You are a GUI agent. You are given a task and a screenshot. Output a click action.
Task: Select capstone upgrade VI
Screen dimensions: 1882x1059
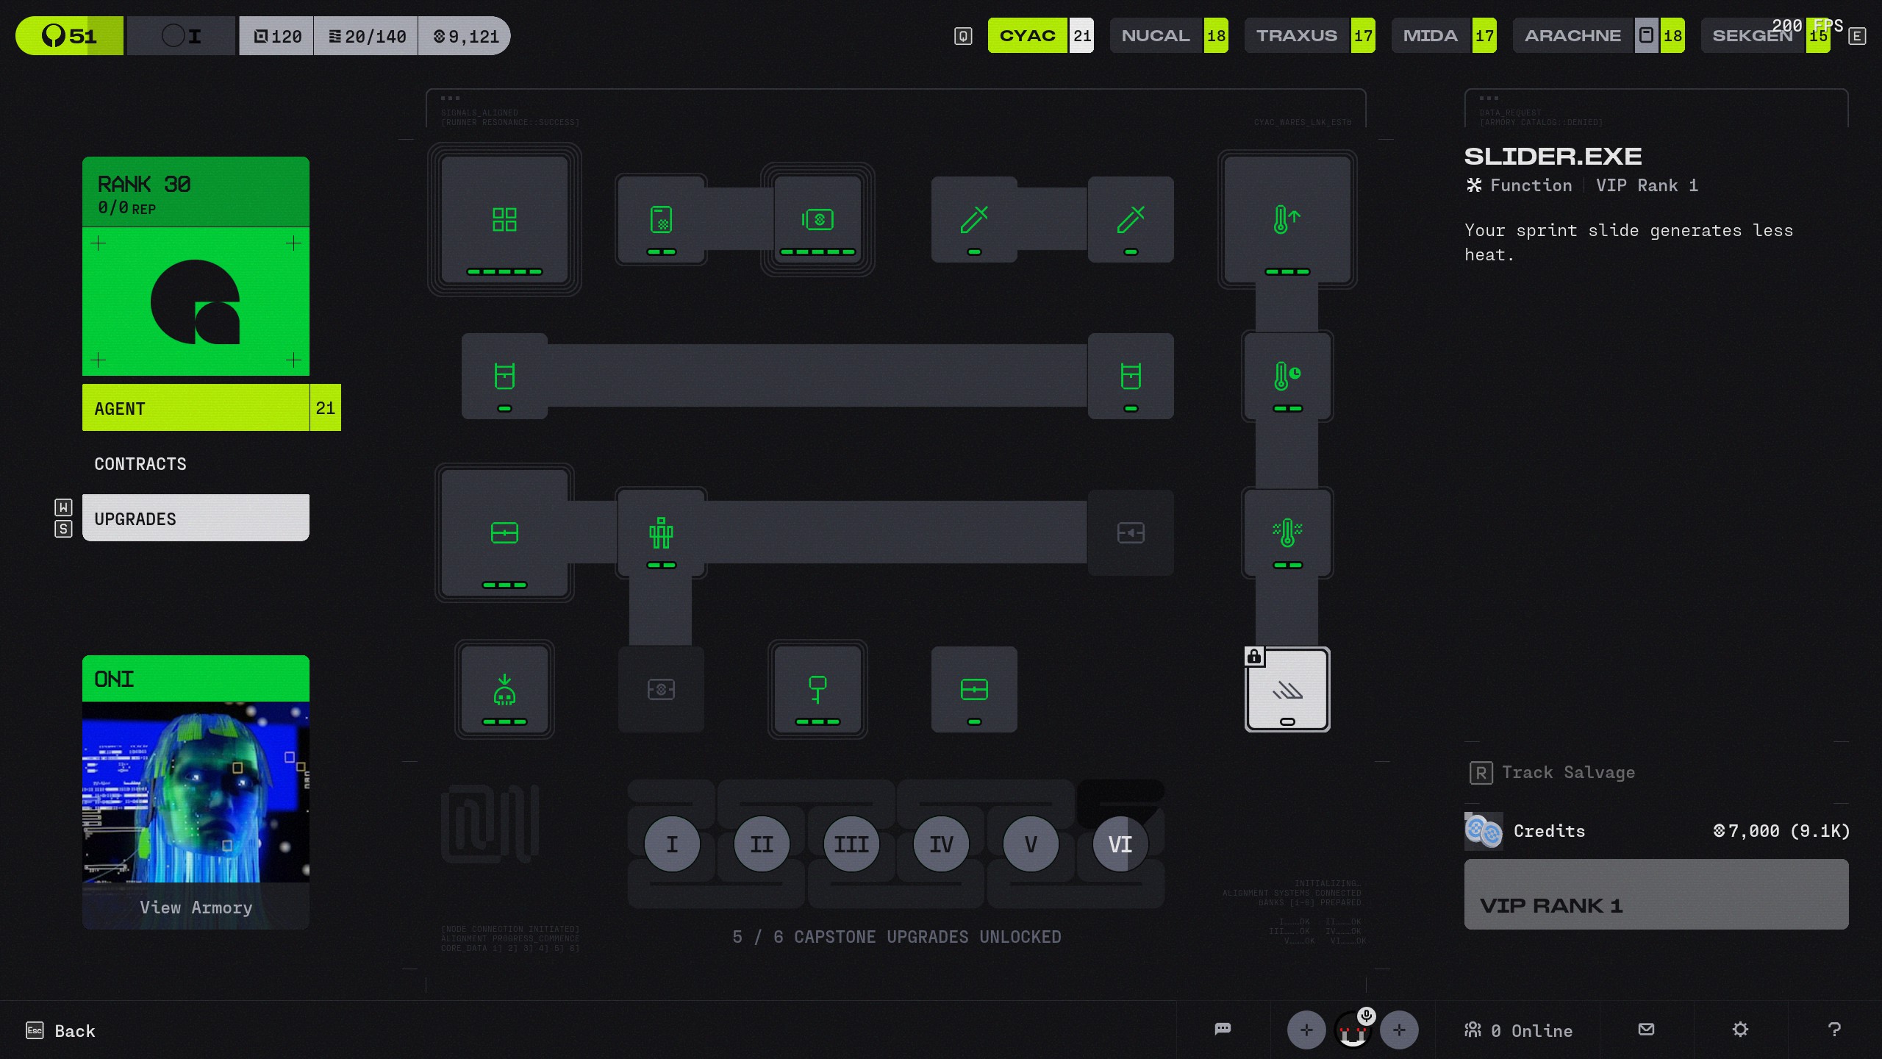[x=1120, y=844]
